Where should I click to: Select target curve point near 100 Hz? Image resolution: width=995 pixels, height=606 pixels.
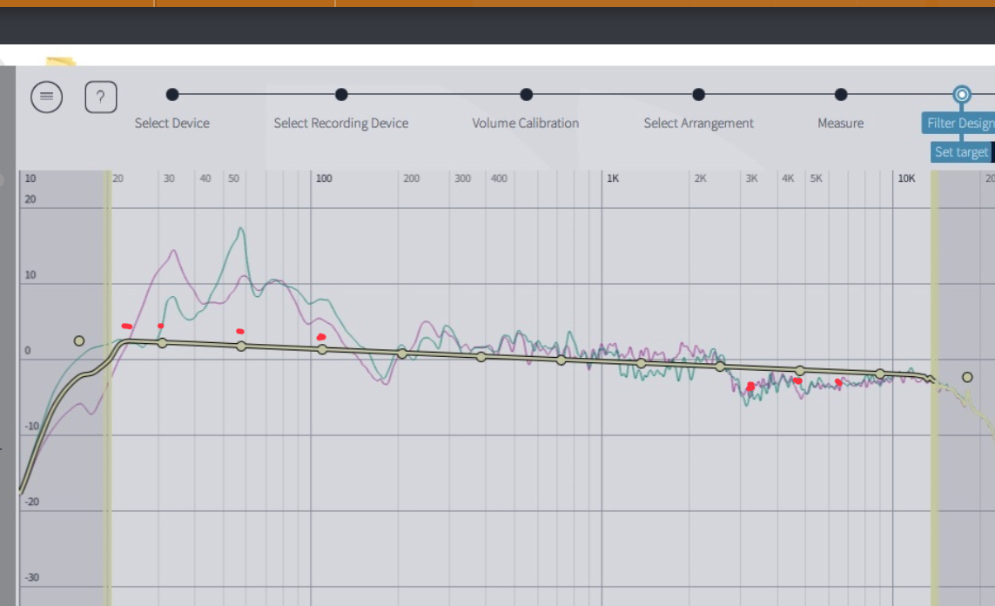[322, 349]
